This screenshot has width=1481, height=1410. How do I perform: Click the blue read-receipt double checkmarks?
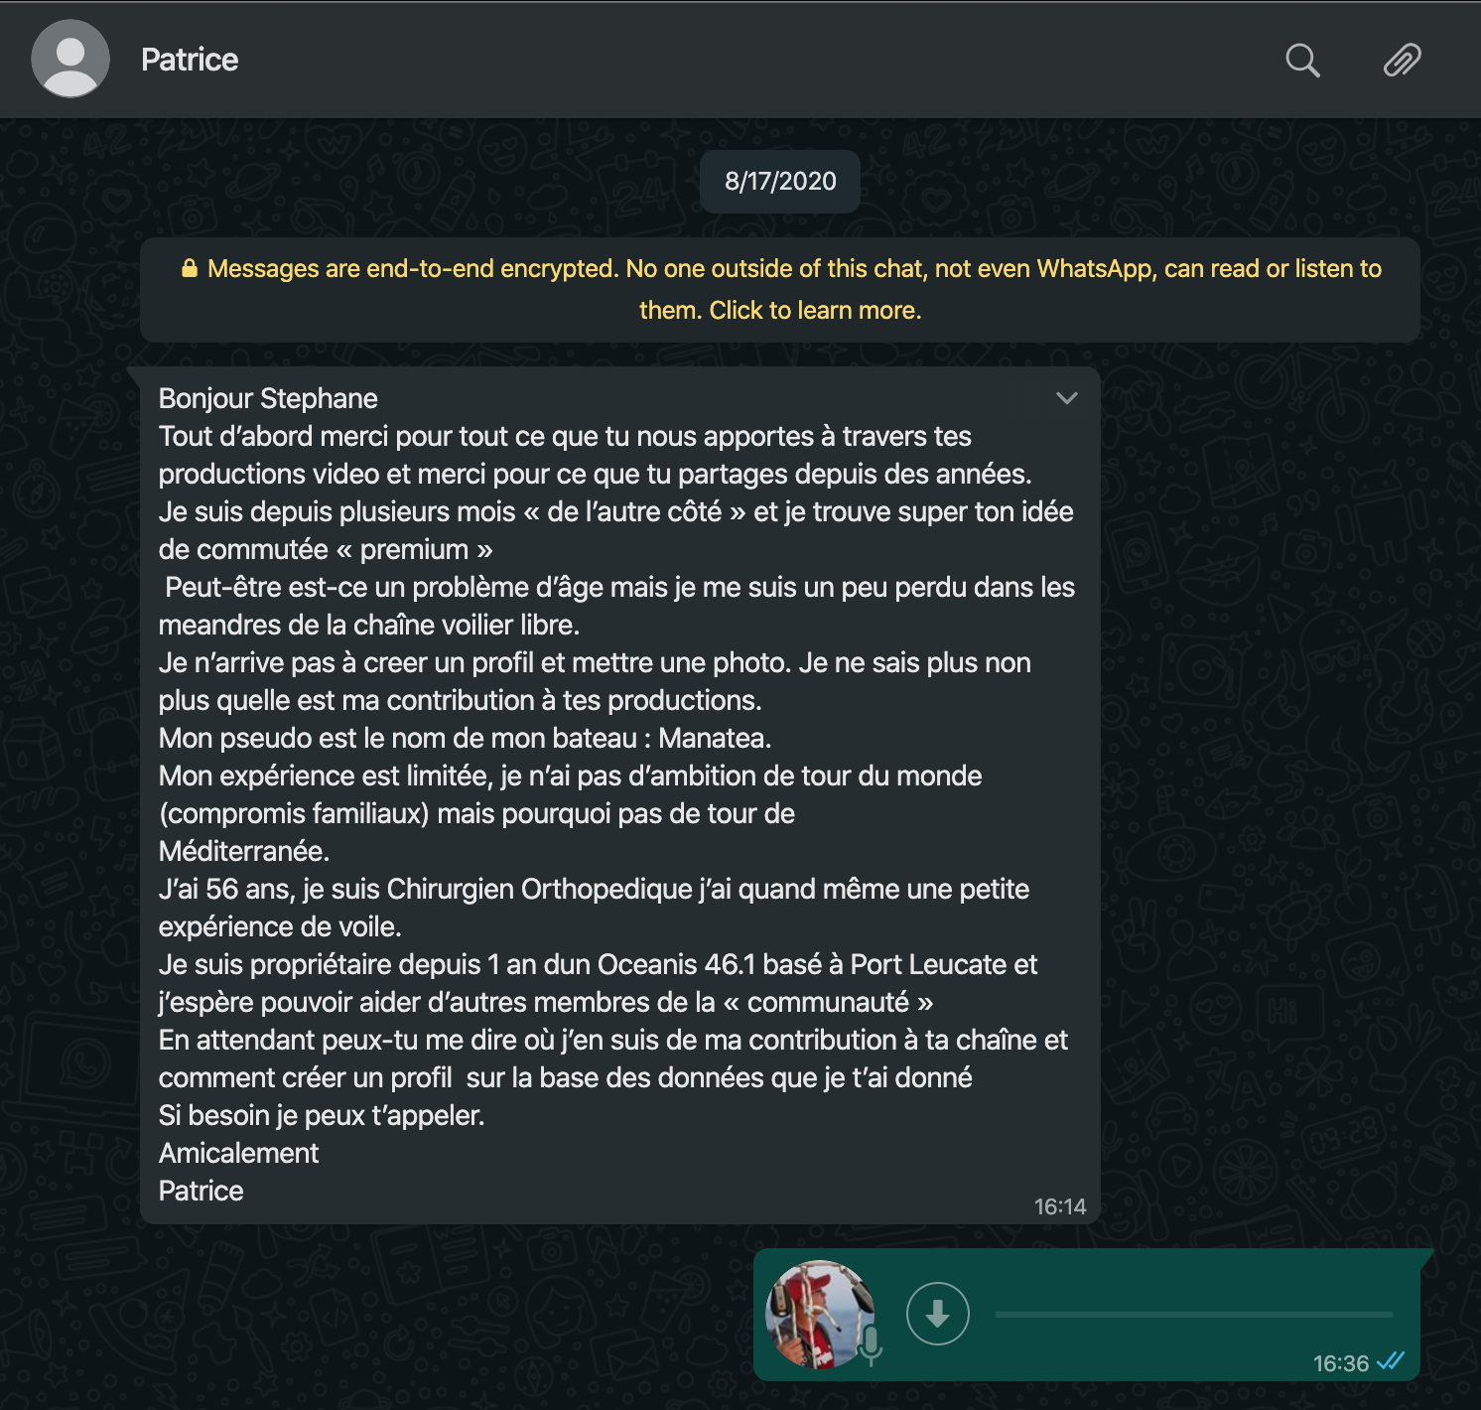[1391, 1361]
